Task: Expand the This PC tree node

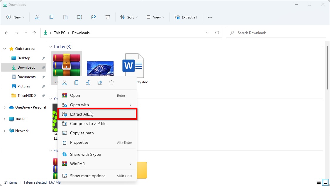Action: [x=5, y=119]
